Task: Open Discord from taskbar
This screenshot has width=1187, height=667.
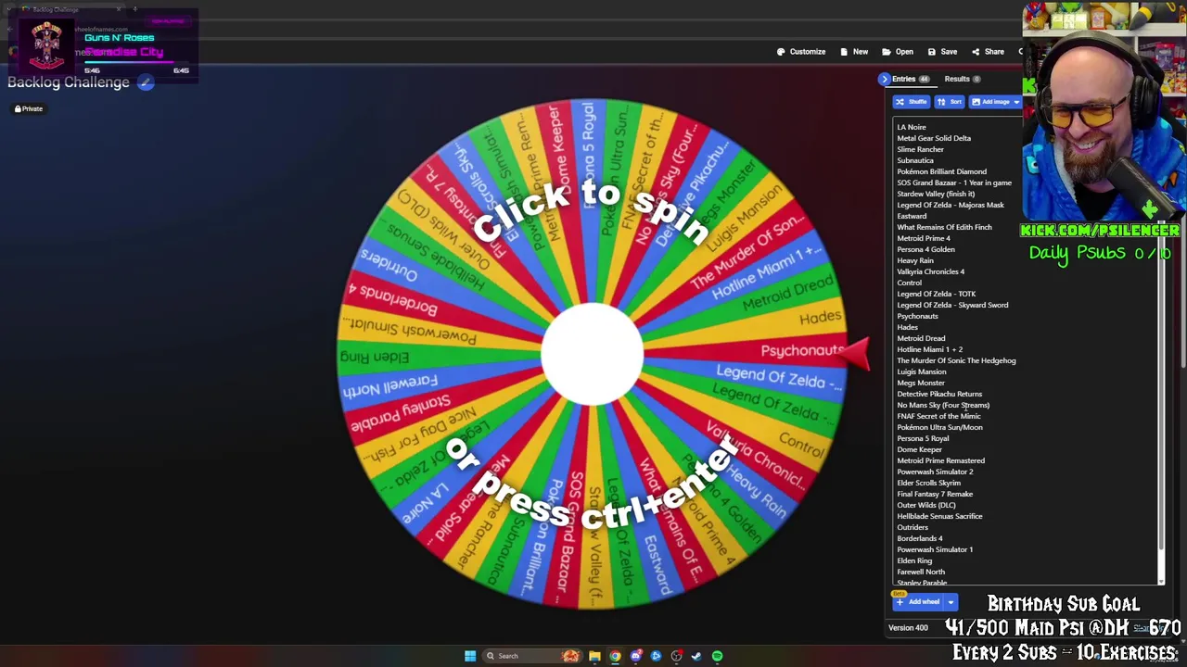Action: coord(635,656)
